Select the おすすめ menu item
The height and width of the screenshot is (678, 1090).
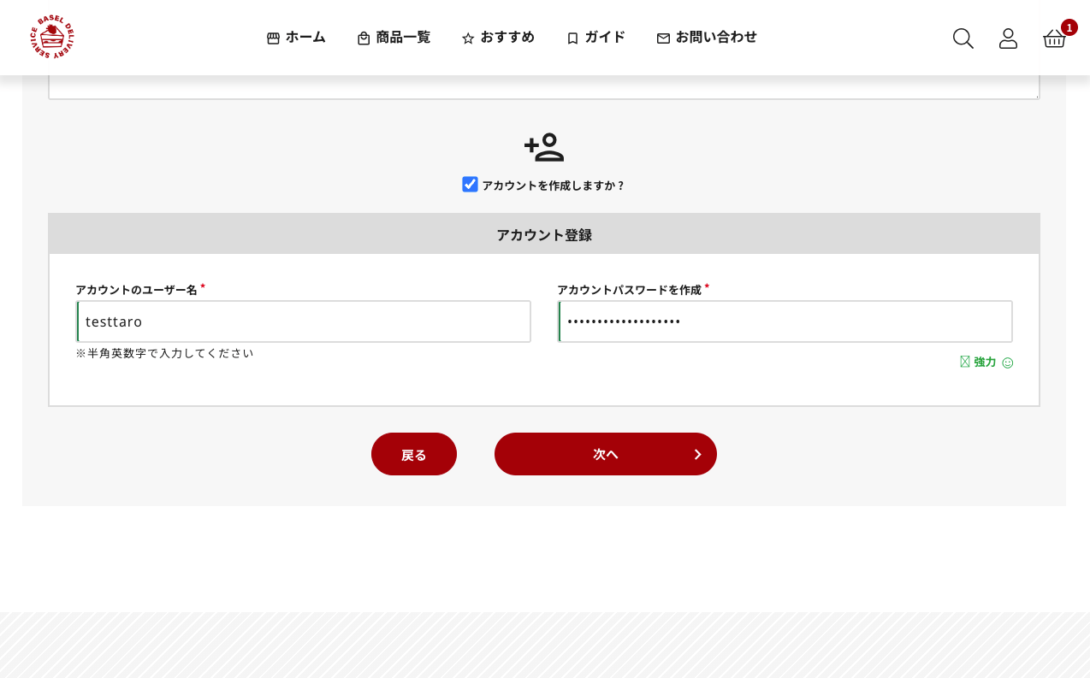(498, 38)
